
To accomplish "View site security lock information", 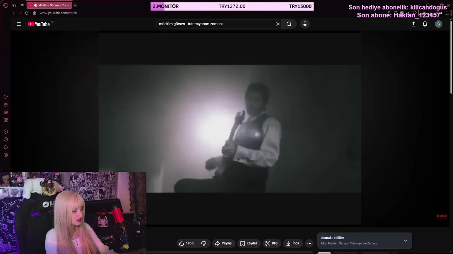I will pyautogui.click(x=34, y=13).
